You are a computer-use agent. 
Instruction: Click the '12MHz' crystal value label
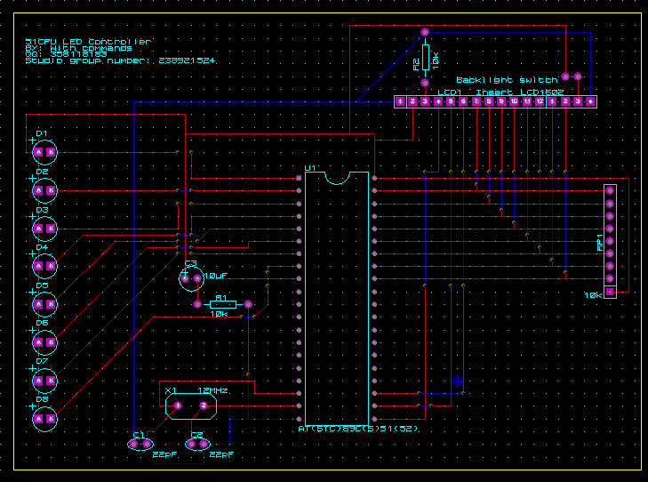[x=212, y=390]
